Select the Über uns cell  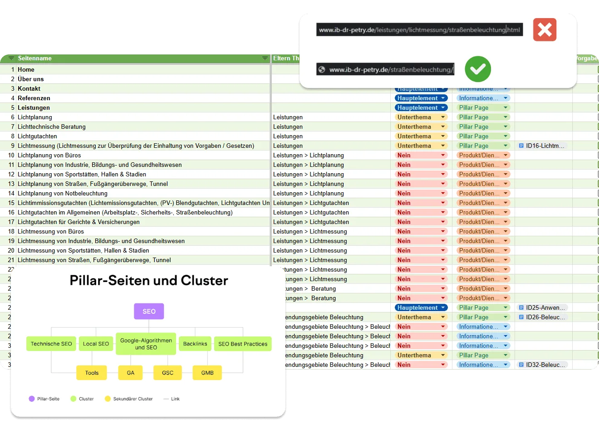143,79
